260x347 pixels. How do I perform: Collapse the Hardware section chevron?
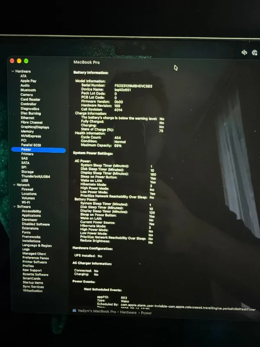(x=13, y=71)
